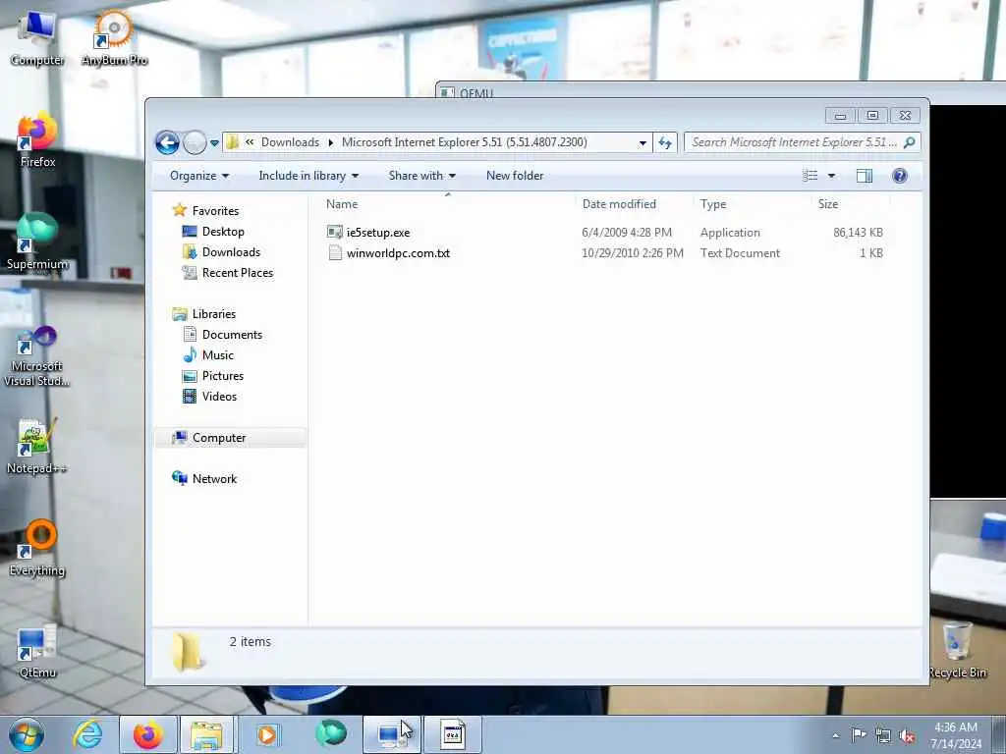Open the Windows Start menu

point(27,734)
